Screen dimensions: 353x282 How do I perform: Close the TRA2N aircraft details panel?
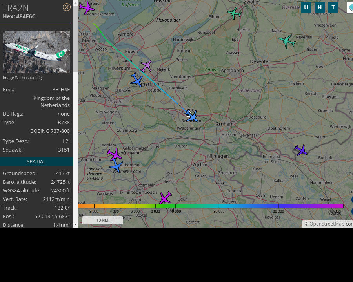[66, 7]
